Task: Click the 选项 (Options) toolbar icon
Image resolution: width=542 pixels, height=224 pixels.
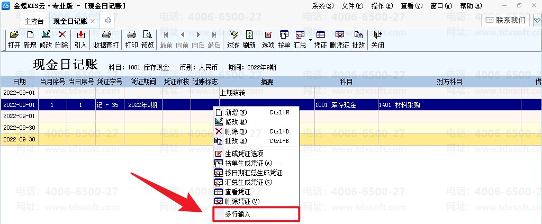Action: pyautogui.click(x=268, y=39)
